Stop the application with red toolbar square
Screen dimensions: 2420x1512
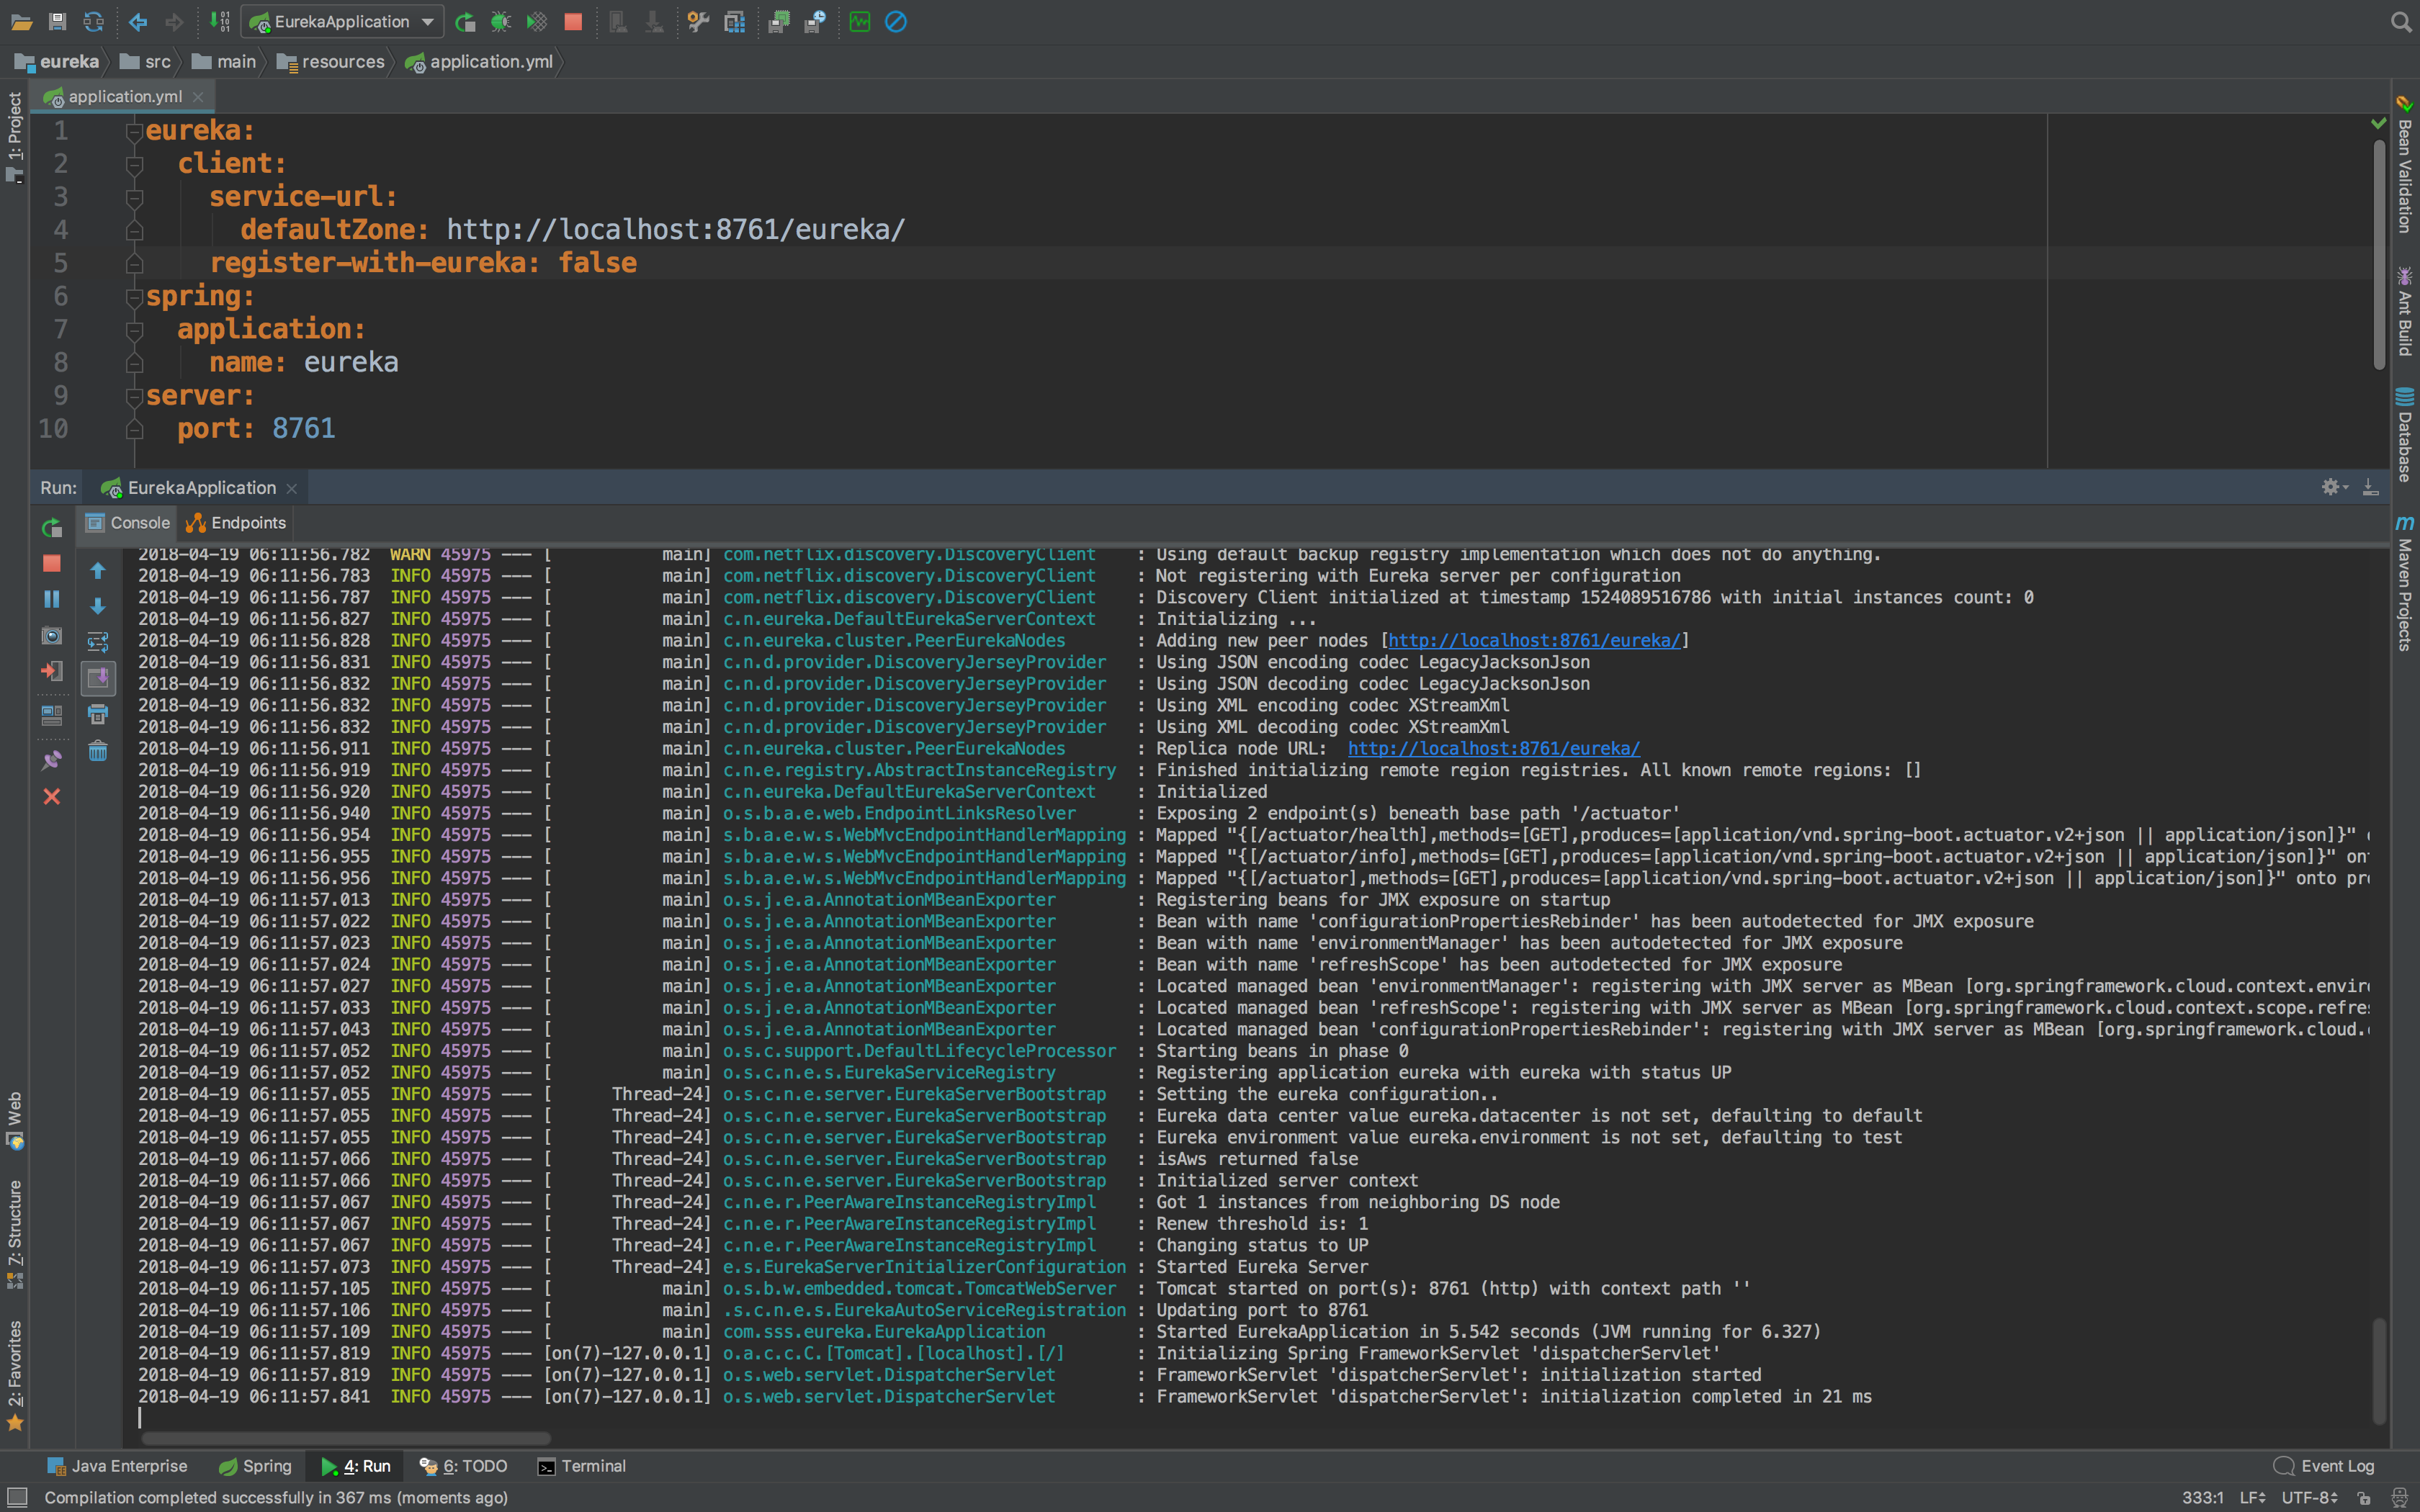click(573, 22)
